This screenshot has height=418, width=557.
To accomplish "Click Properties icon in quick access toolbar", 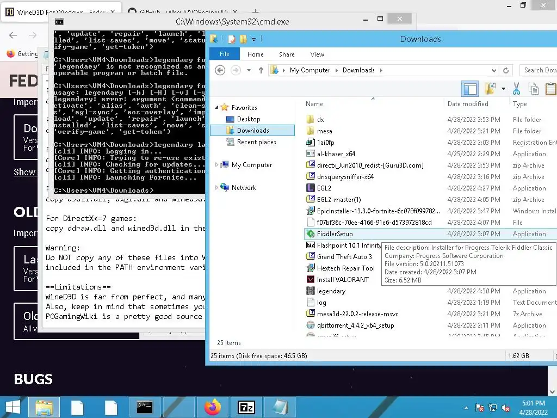I will coord(231,39).
